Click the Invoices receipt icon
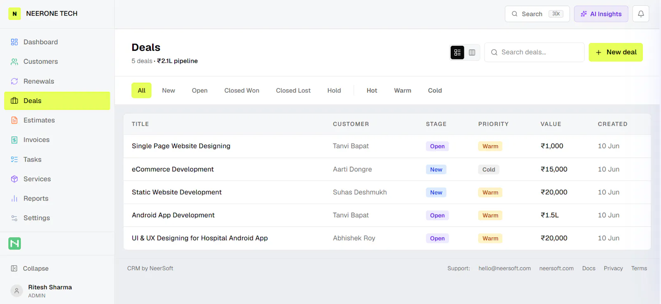 (14, 140)
